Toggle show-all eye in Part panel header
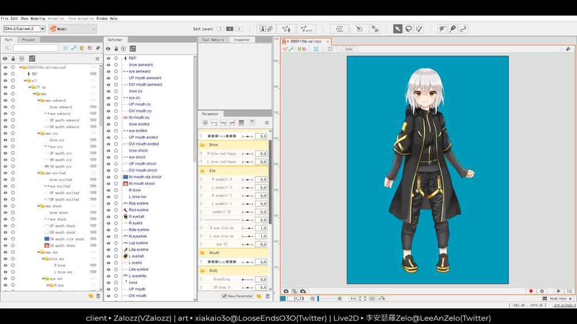The width and height of the screenshot is (577, 324). click(5, 58)
